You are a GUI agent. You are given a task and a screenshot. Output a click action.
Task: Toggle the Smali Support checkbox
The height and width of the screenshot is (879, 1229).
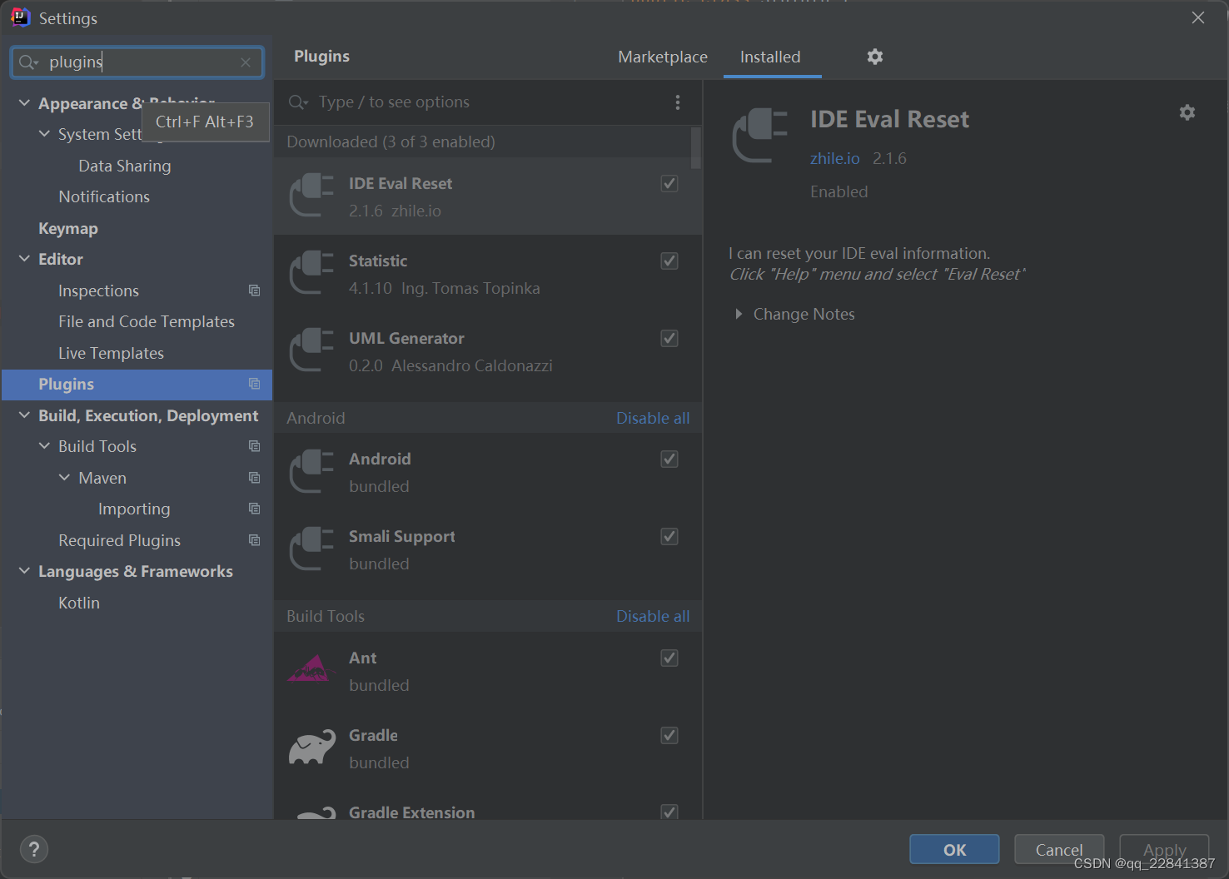coord(669,536)
